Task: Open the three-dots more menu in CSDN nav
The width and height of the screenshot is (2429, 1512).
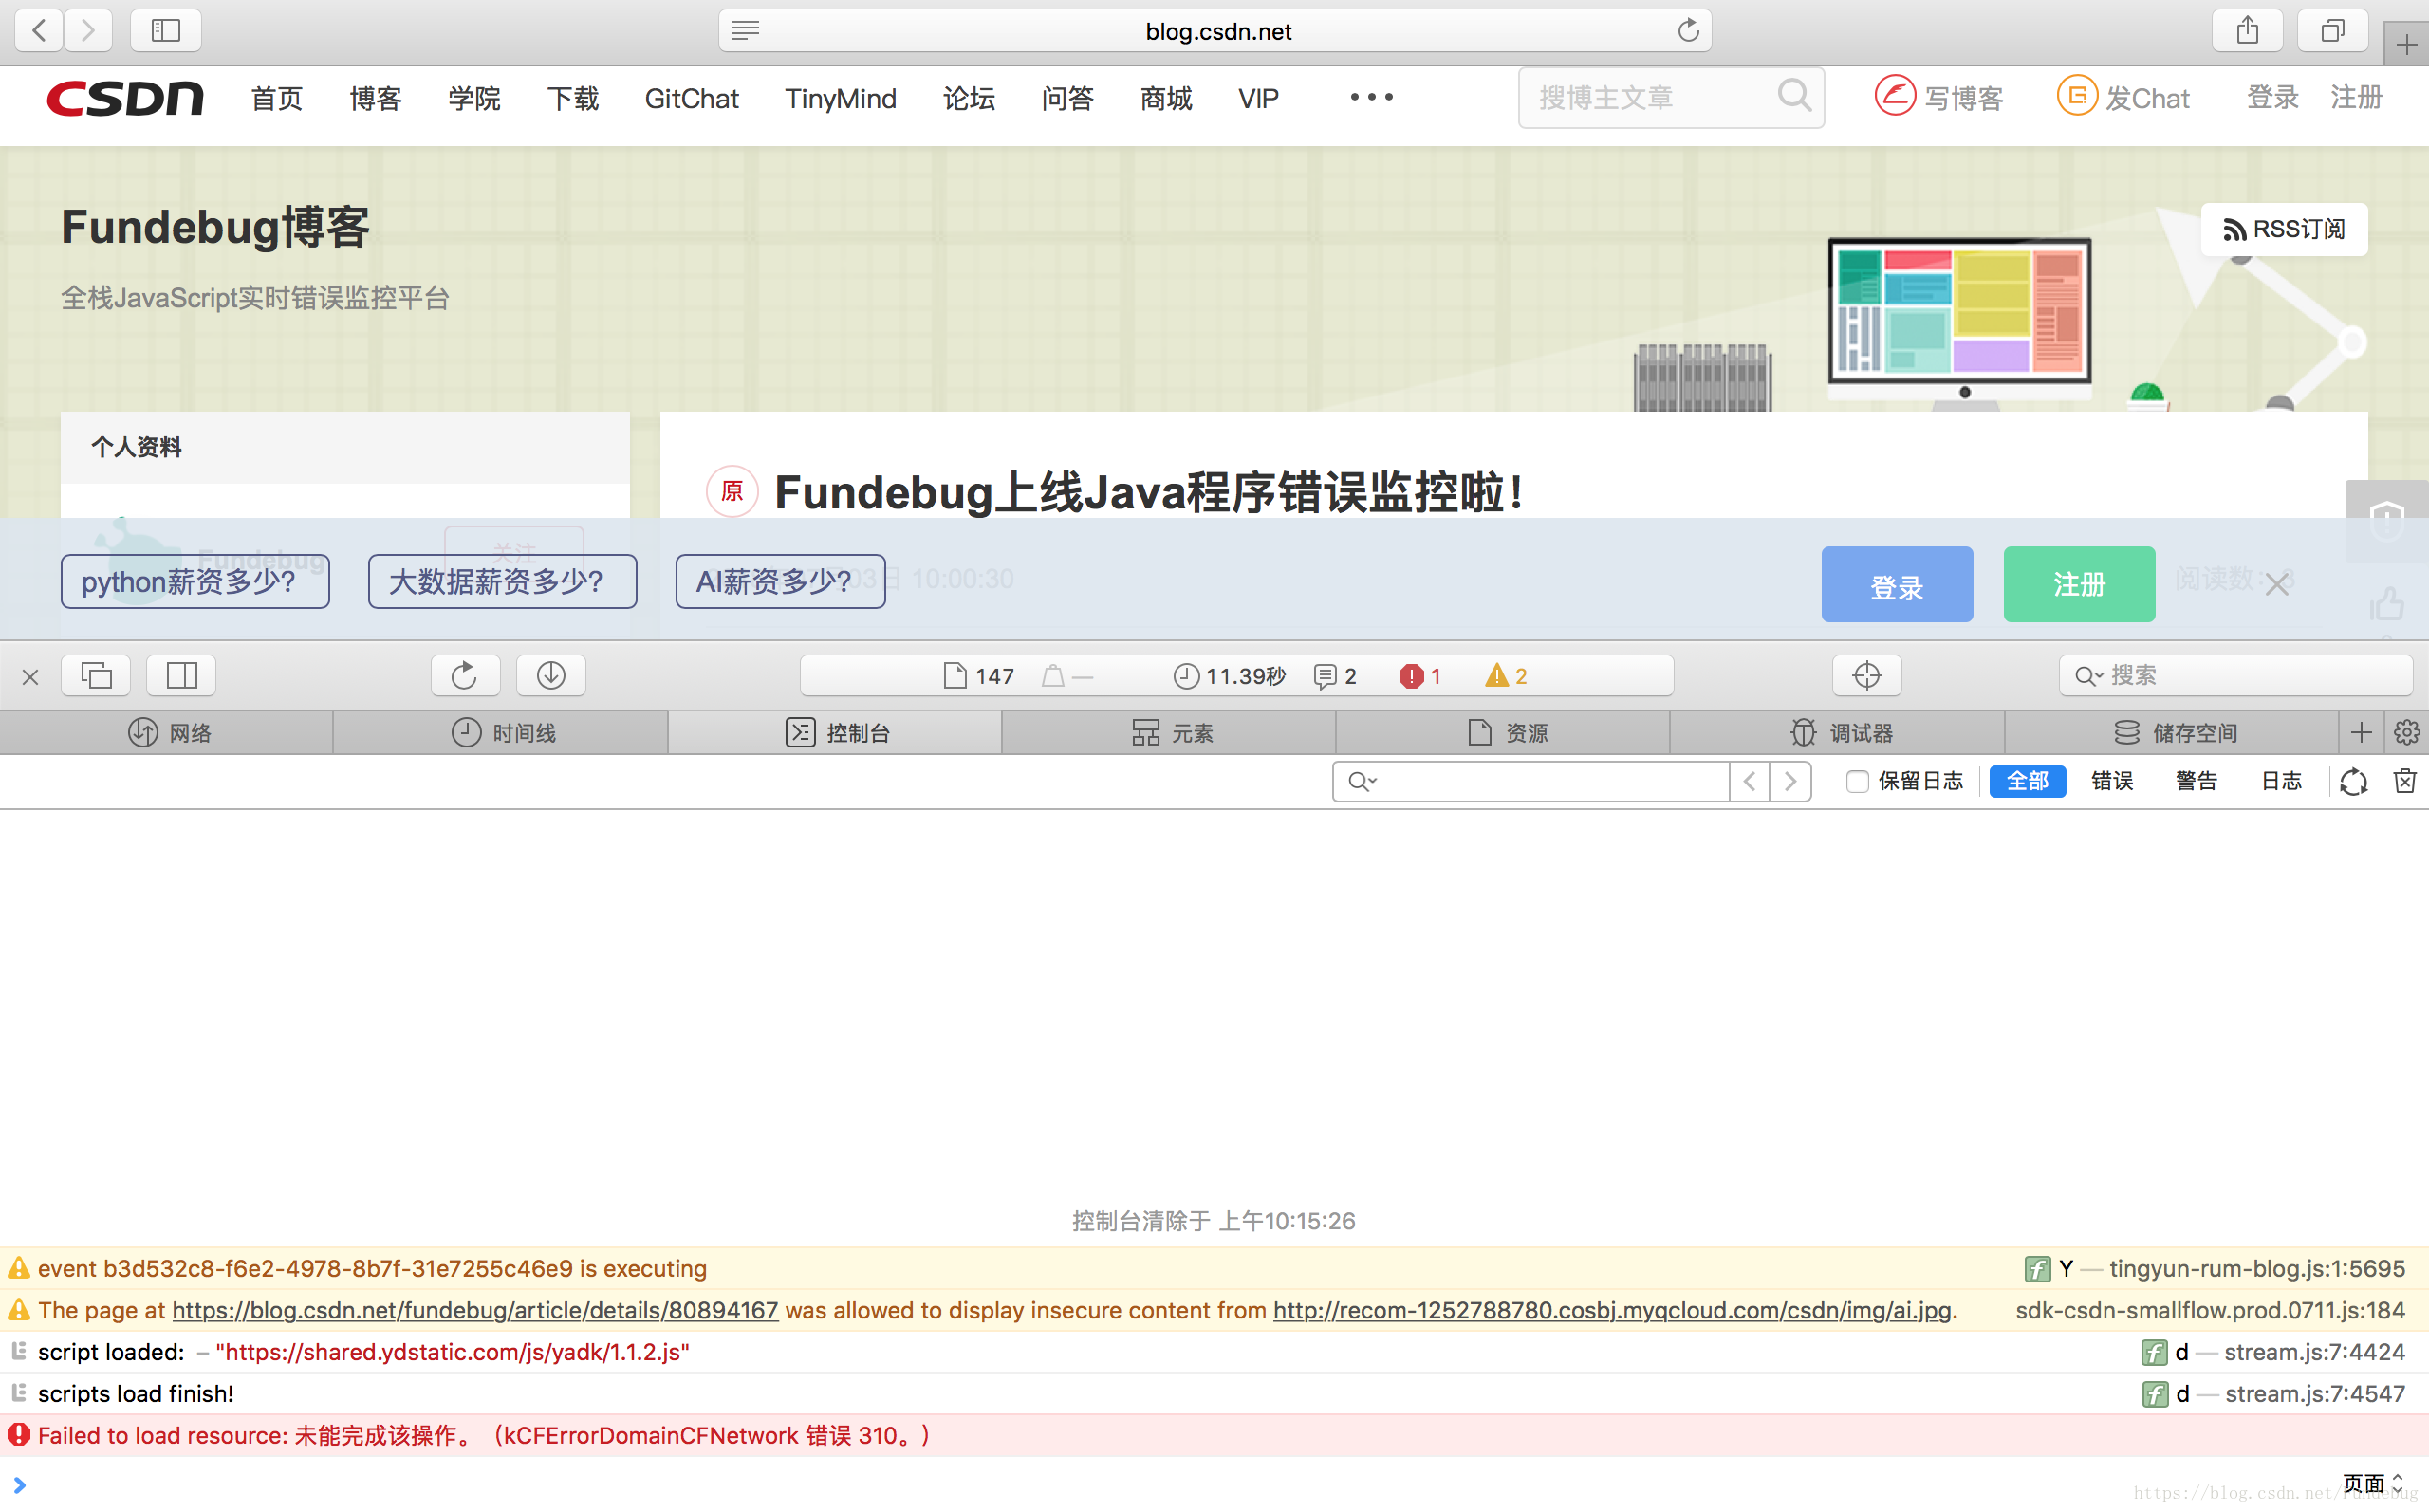Action: (x=1372, y=97)
